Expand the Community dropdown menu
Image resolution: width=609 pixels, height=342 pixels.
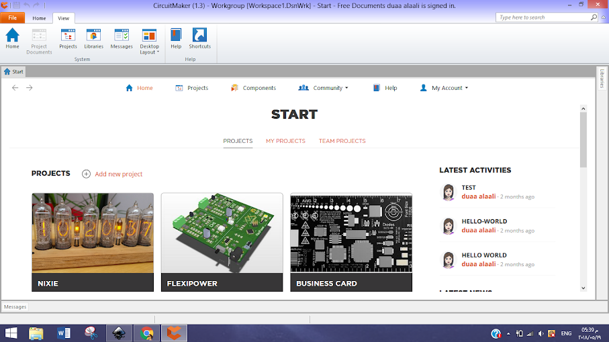pyautogui.click(x=323, y=88)
